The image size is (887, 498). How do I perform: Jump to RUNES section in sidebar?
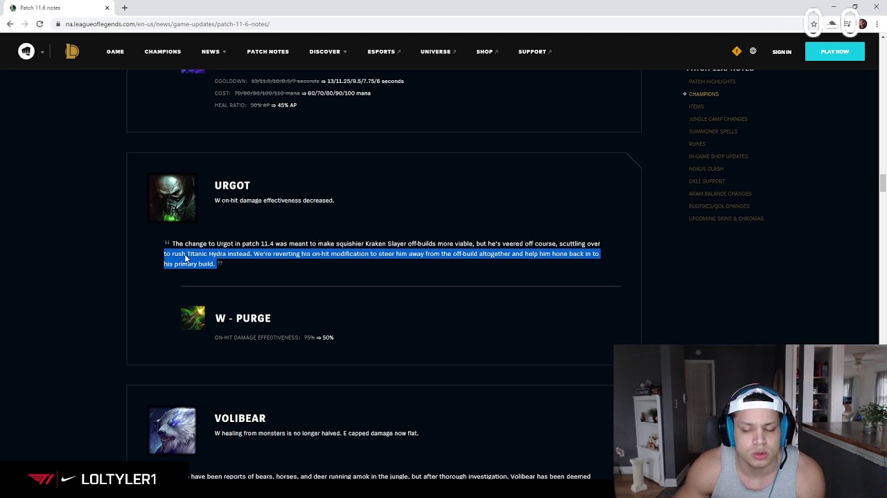click(697, 144)
